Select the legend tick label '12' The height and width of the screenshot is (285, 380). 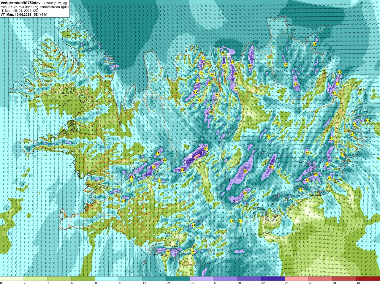(144, 283)
